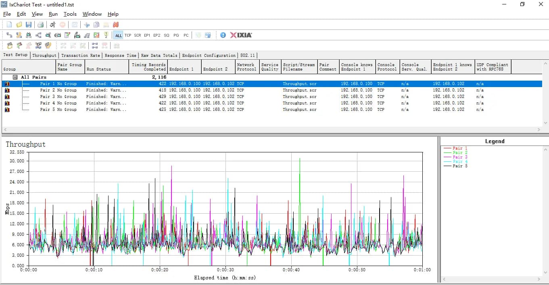549x285 pixels.
Task: Click the Script/Stream Filename column header
Action: (299, 67)
